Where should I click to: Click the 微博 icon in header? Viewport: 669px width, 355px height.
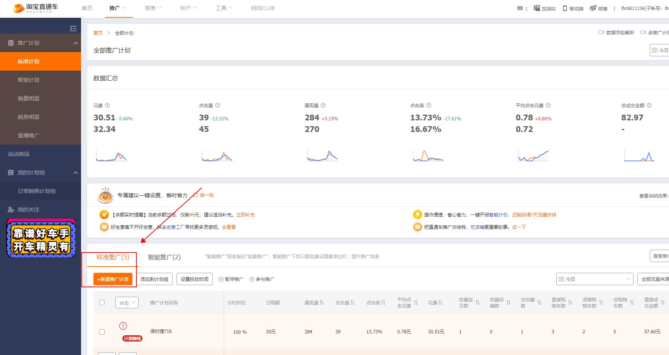[593, 8]
